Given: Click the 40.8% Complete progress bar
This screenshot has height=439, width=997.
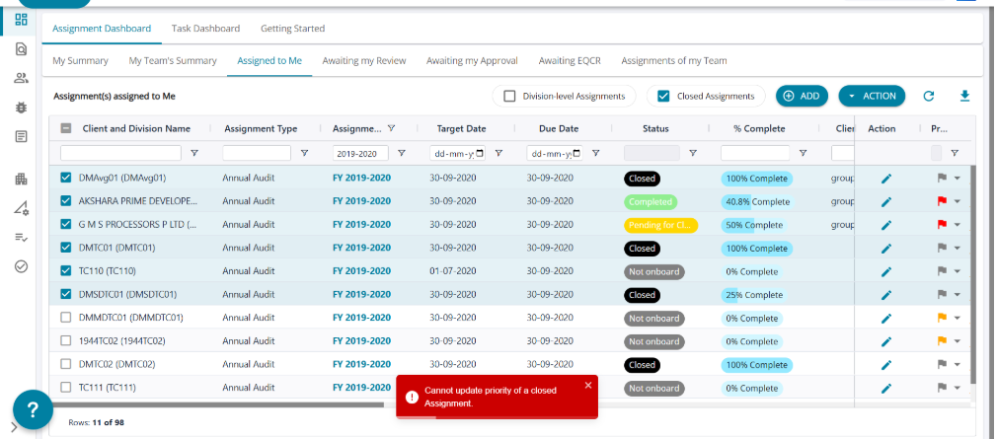Looking at the screenshot, I should (757, 201).
